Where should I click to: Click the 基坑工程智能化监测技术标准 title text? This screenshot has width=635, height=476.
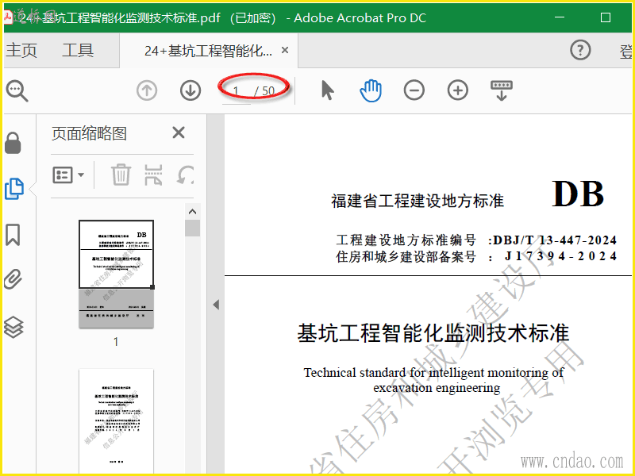pyautogui.click(x=433, y=333)
